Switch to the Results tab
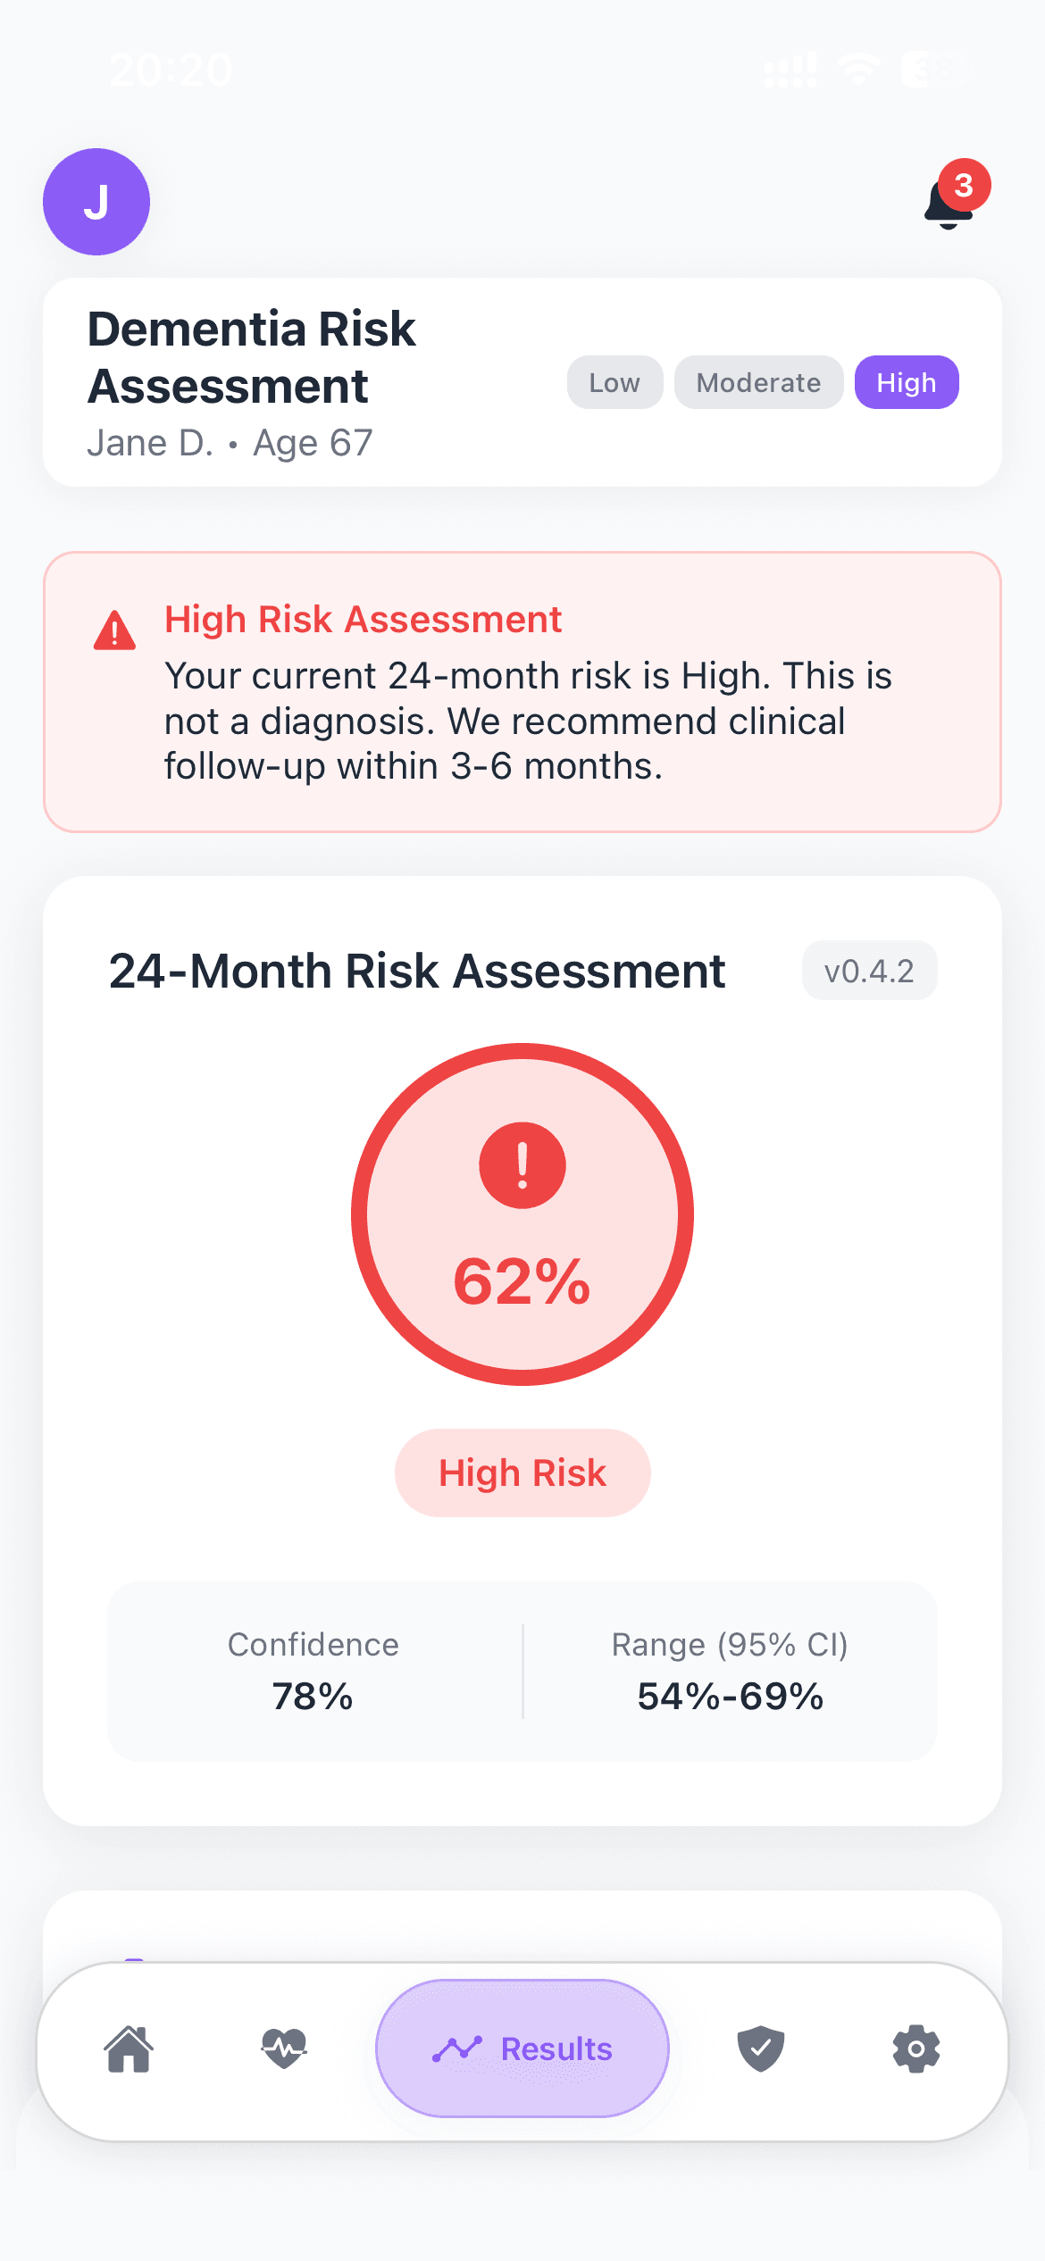The width and height of the screenshot is (1045, 2261). point(522,2049)
